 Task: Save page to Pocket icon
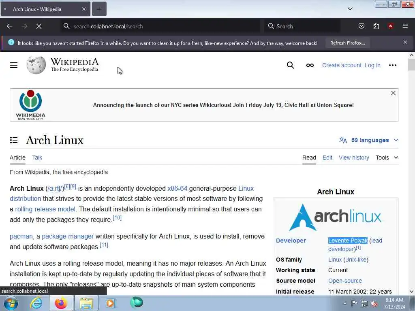[x=361, y=26]
